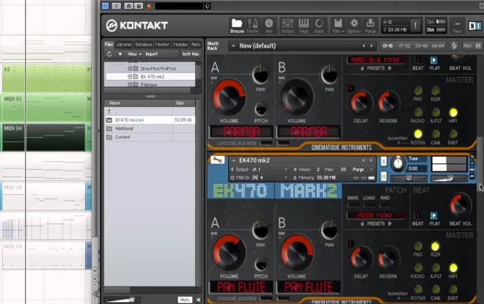Screen dimensions: 484x304
Task: Click the Tune knob
Action: (398, 163)
